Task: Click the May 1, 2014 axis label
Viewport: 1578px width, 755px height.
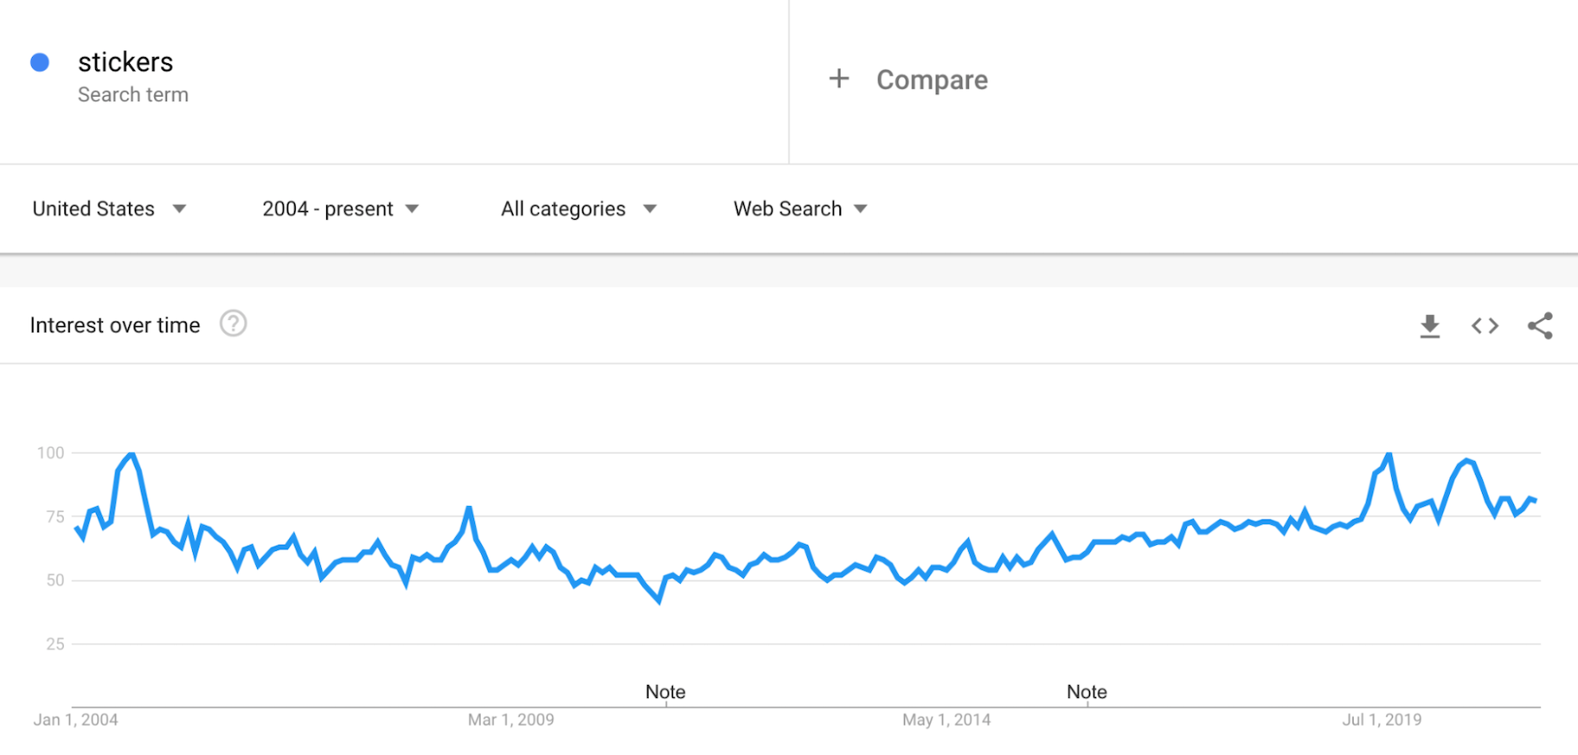Action: coord(946,720)
